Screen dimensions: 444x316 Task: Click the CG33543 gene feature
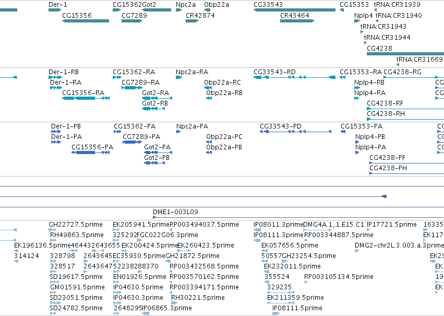click(294, 10)
